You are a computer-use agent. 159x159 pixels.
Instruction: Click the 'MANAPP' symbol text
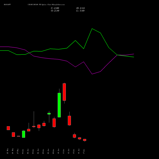[7, 5]
